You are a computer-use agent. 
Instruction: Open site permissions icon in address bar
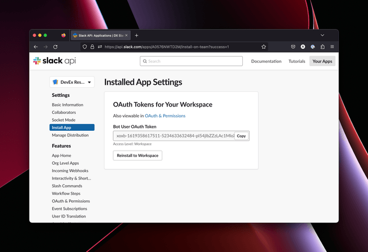point(100,47)
